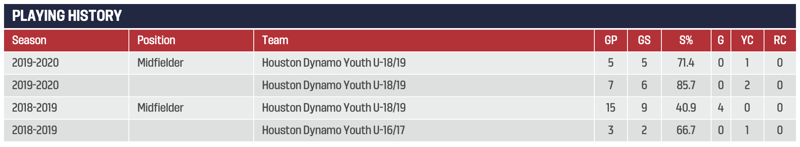This screenshot has width=800, height=147.
Task: Open Houston Dynamo Youth U-16/17 team
Action: point(333,130)
